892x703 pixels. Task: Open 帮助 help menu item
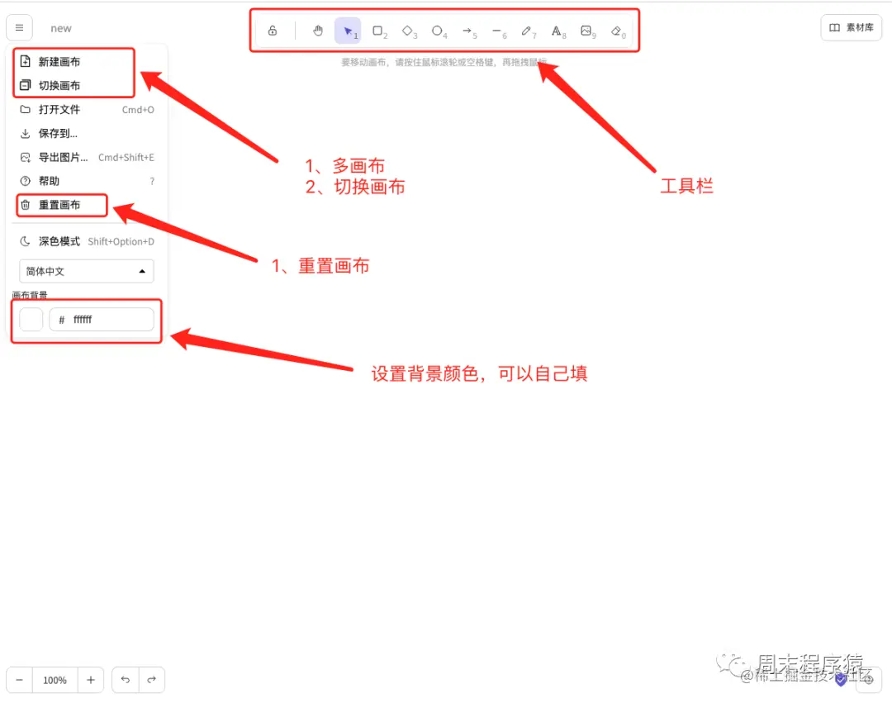point(87,181)
